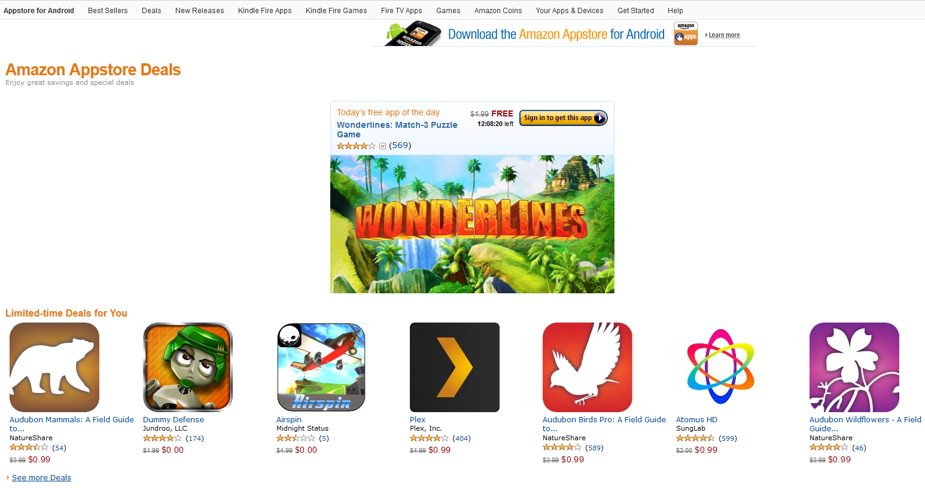
Task: Open the Audubon Mammals bear icon
Action: coord(54,367)
